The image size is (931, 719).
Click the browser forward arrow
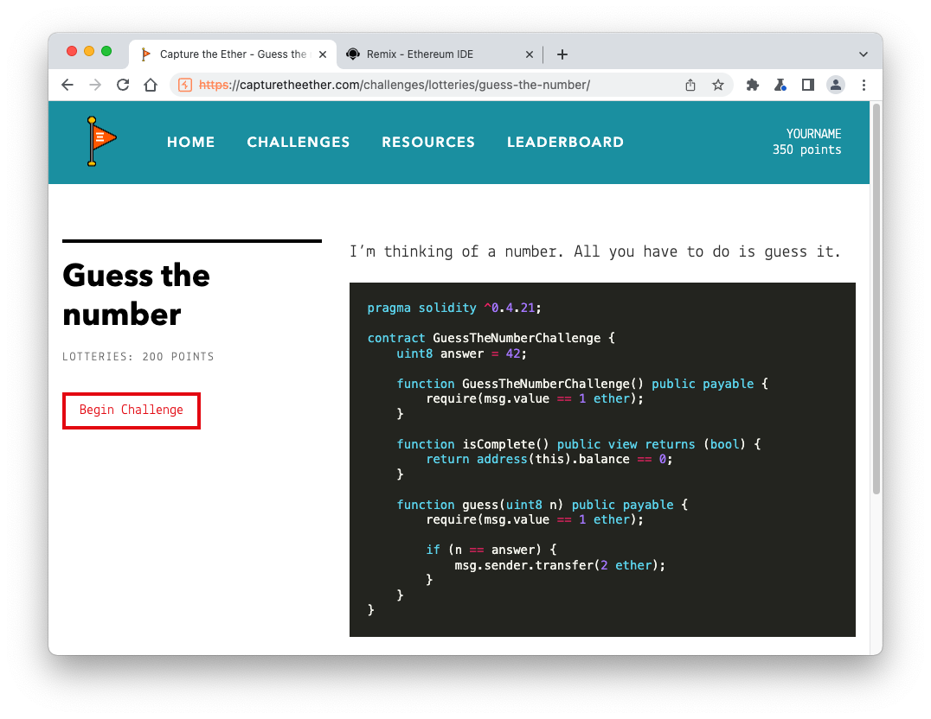tap(95, 85)
